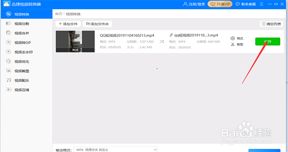Click the output filename qq短视频2019110...3.mp4
The image size is (288, 152).
click(196, 35)
